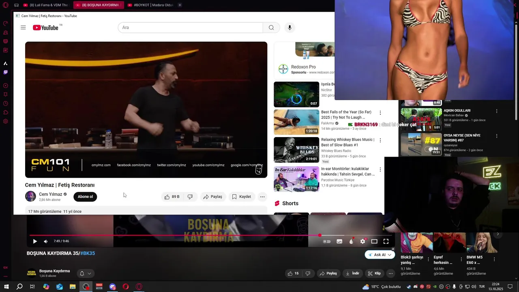This screenshot has width=519, height=292.
Task: Open a new tab with the plus button
Action: (x=180, y=5)
